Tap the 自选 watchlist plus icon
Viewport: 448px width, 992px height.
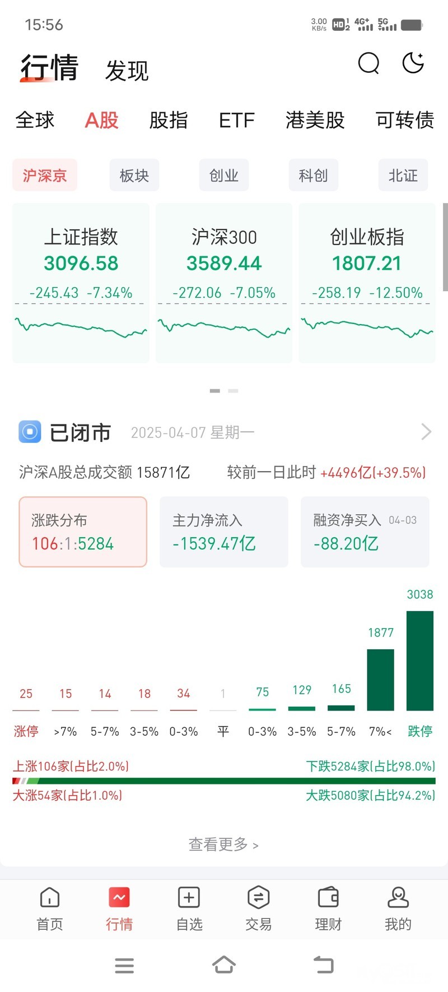[x=189, y=898]
